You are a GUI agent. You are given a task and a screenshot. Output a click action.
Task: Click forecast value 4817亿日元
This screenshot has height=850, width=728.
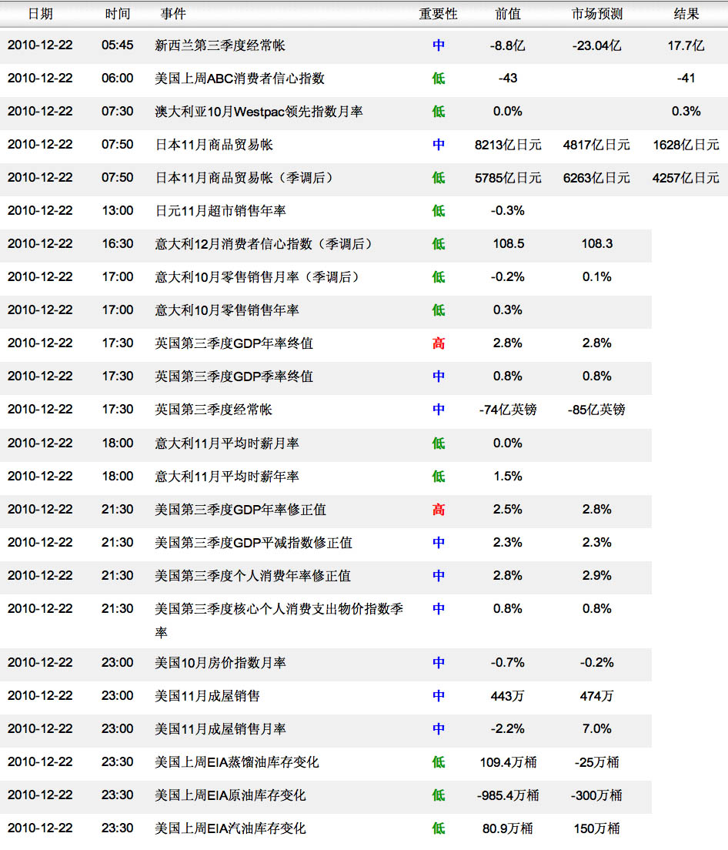pyautogui.click(x=596, y=145)
